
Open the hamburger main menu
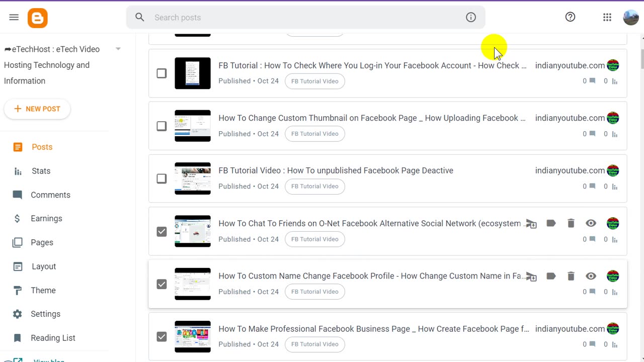click(14, 17)
